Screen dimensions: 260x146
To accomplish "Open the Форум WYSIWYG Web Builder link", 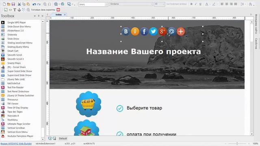I will (x=16, y=144).
